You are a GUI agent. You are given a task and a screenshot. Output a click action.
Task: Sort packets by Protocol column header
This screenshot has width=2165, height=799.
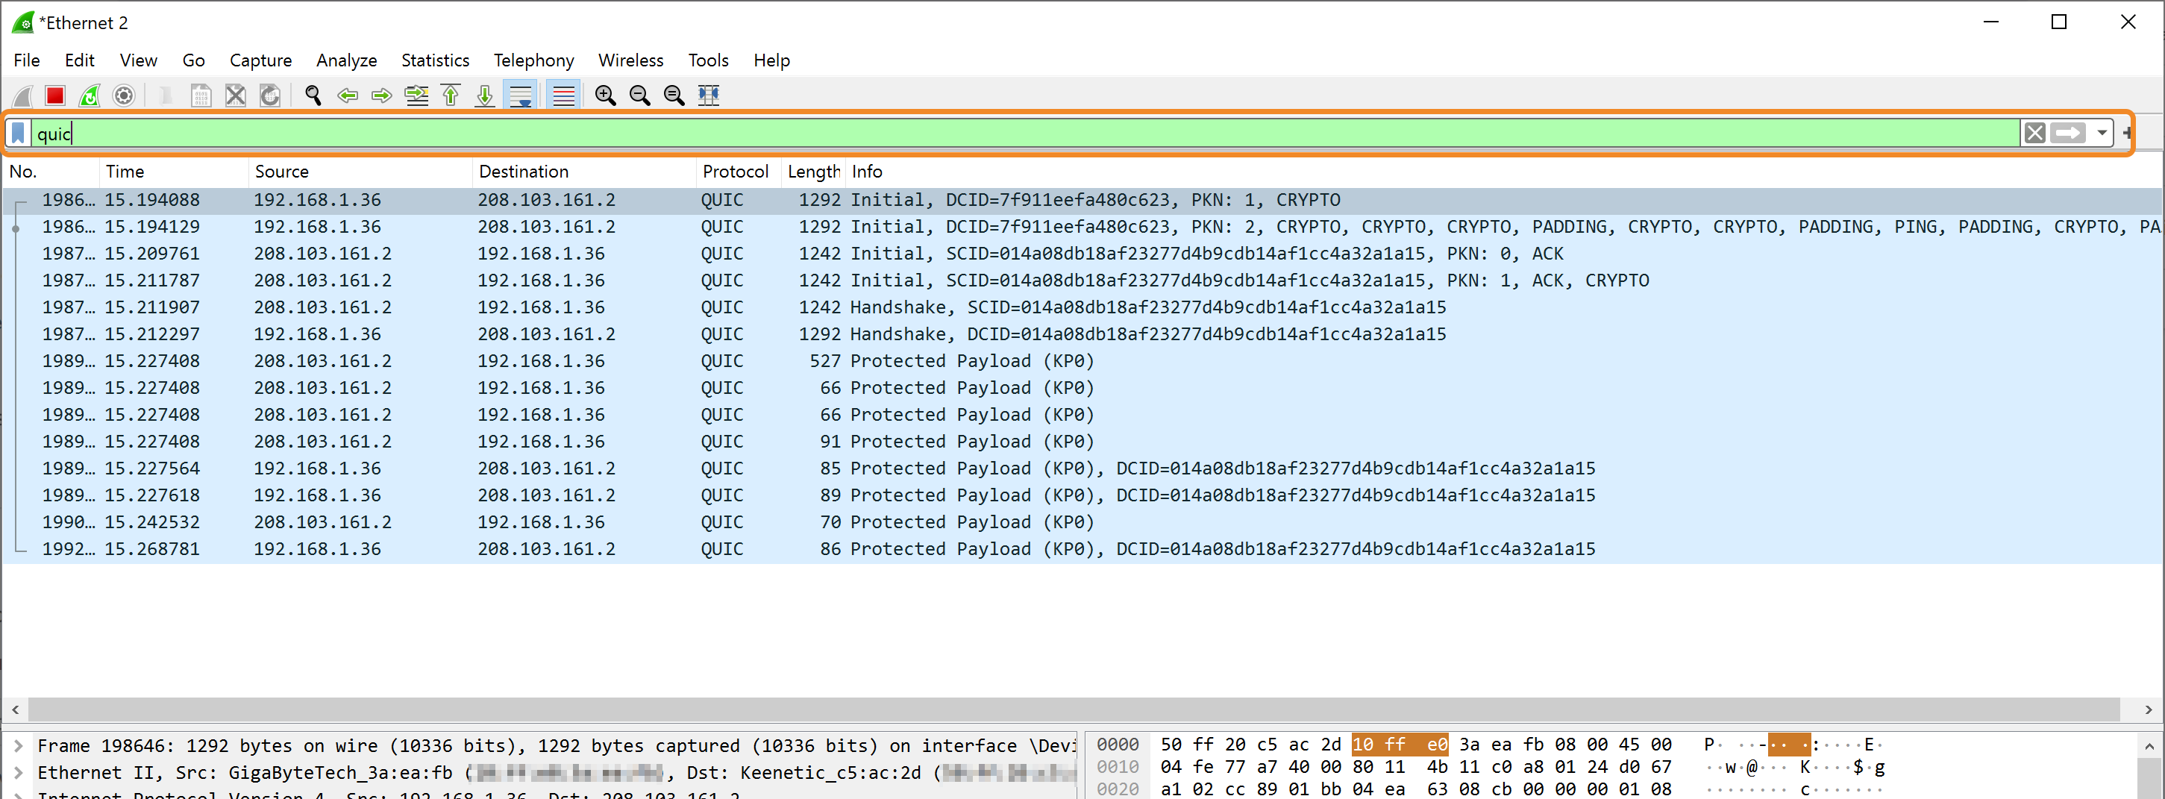[735, 172]
